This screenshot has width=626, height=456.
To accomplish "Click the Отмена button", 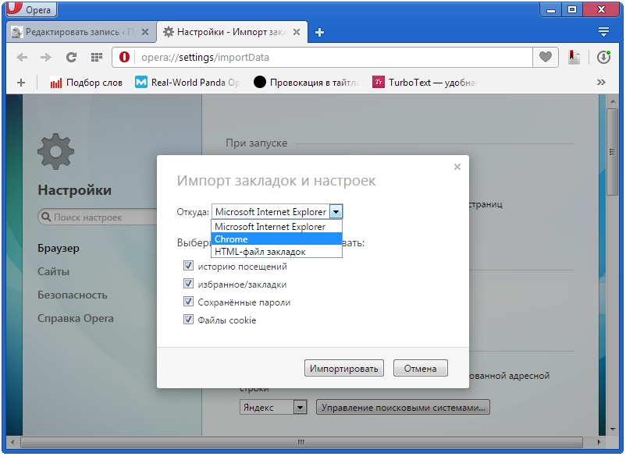I will (421, 368).
